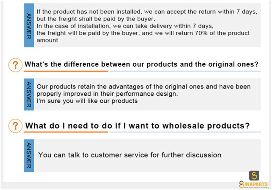Click the blue ANSWER tab beside the return policy text

(29, 25)
